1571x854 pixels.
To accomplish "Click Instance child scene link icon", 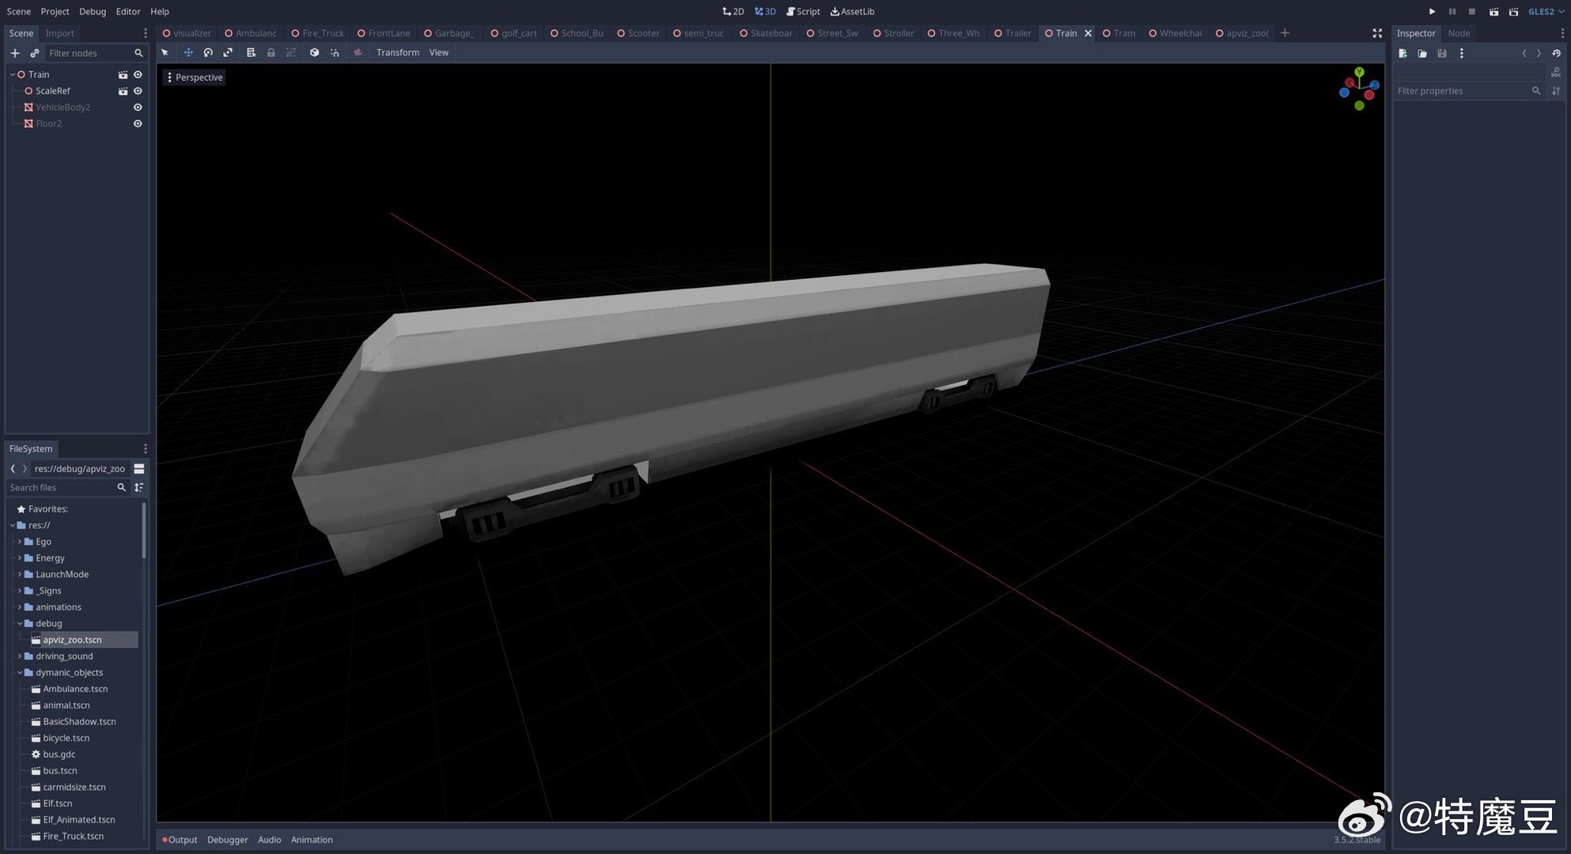I will [x=34, y=53].
